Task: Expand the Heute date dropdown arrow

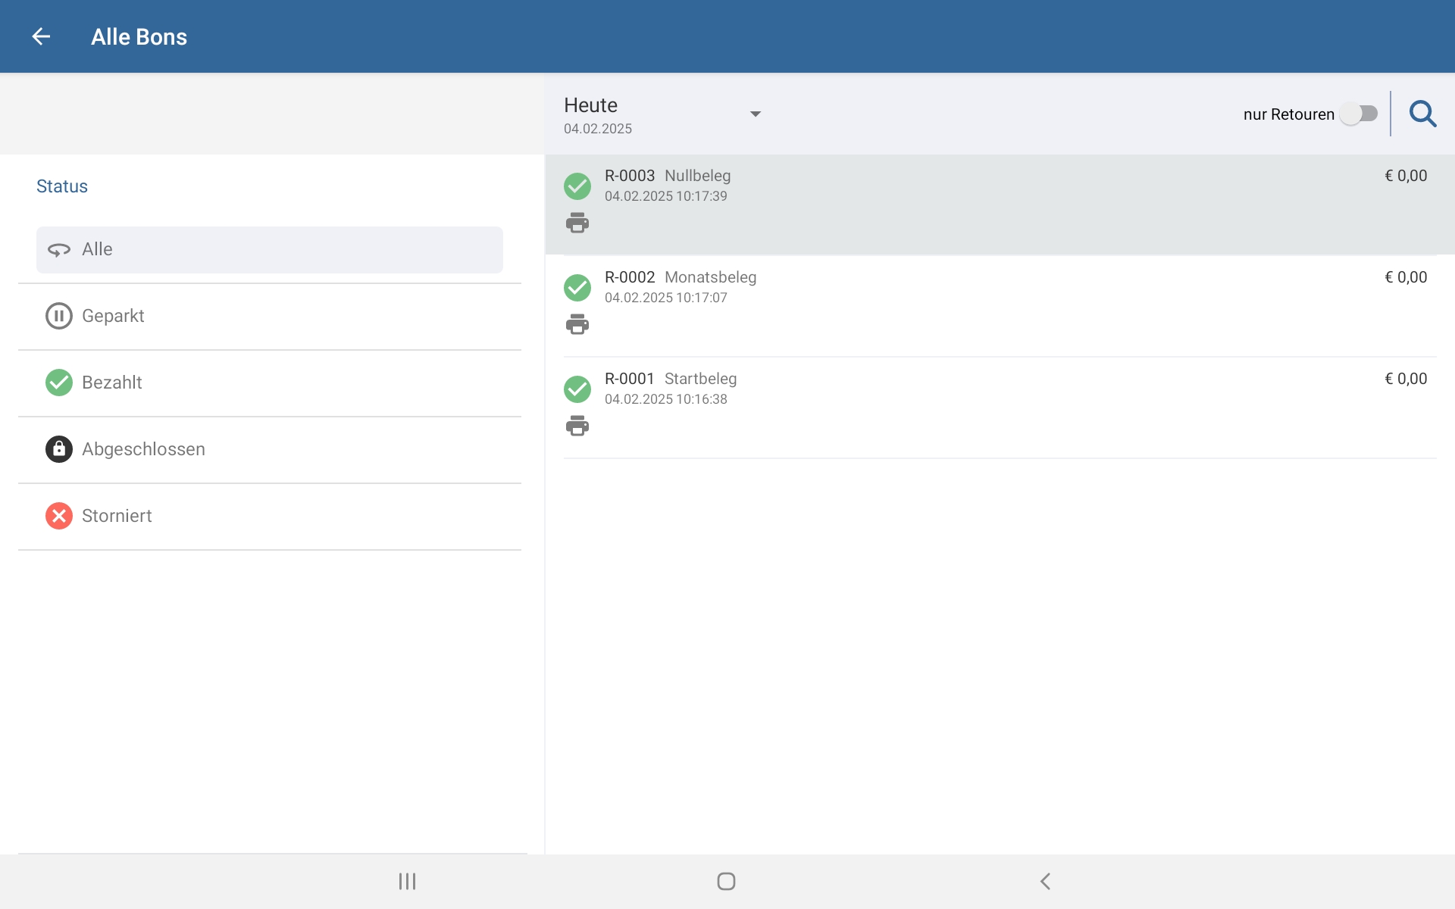Action: (755, 114)
